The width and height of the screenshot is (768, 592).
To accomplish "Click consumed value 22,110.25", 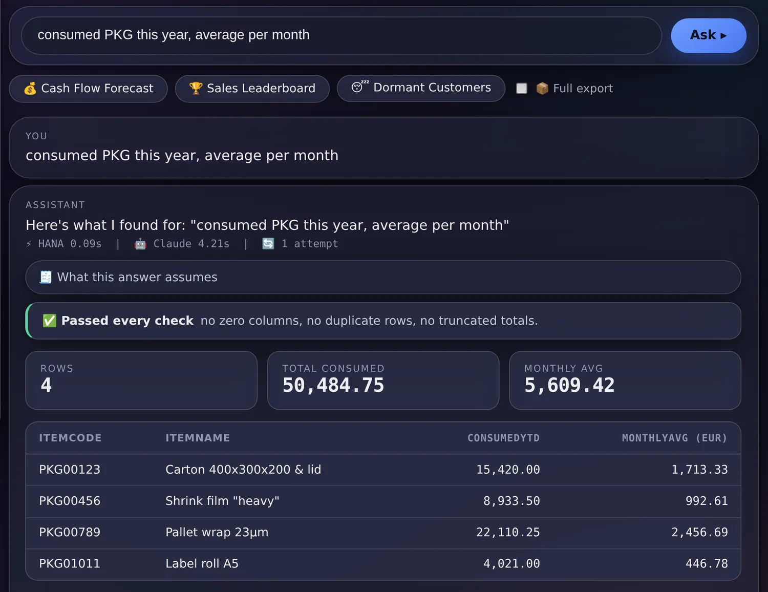I will point(508,532).
